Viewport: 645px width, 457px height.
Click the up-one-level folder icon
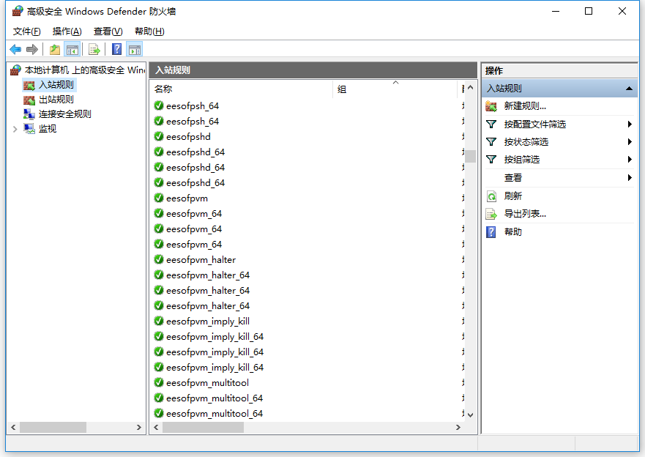[x=55, y=50]
